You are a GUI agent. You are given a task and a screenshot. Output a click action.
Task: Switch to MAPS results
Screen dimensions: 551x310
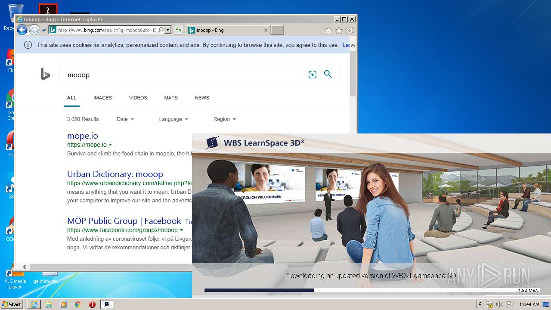(x=171, y=98)
